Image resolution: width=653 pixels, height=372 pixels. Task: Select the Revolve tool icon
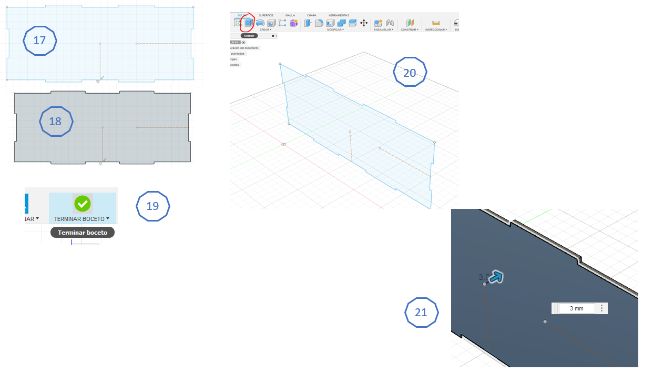coord(260,23)
